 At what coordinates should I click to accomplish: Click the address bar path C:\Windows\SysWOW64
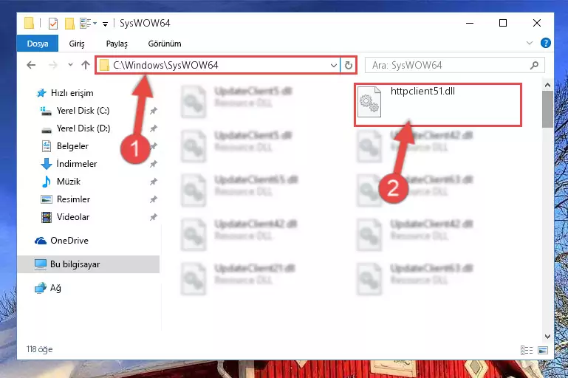coord(165,65)
